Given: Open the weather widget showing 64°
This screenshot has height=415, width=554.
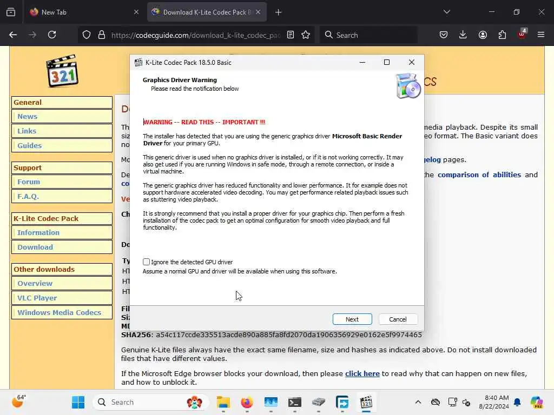Looking at the screenshot, I should (18, 401).
